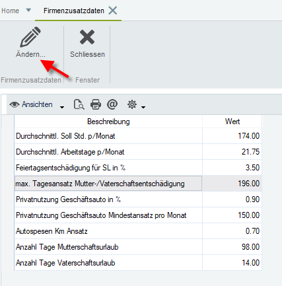The image size is (282, 286).
Task: Expand the Ansichten dropdown arrow
Action: point(62,107)
